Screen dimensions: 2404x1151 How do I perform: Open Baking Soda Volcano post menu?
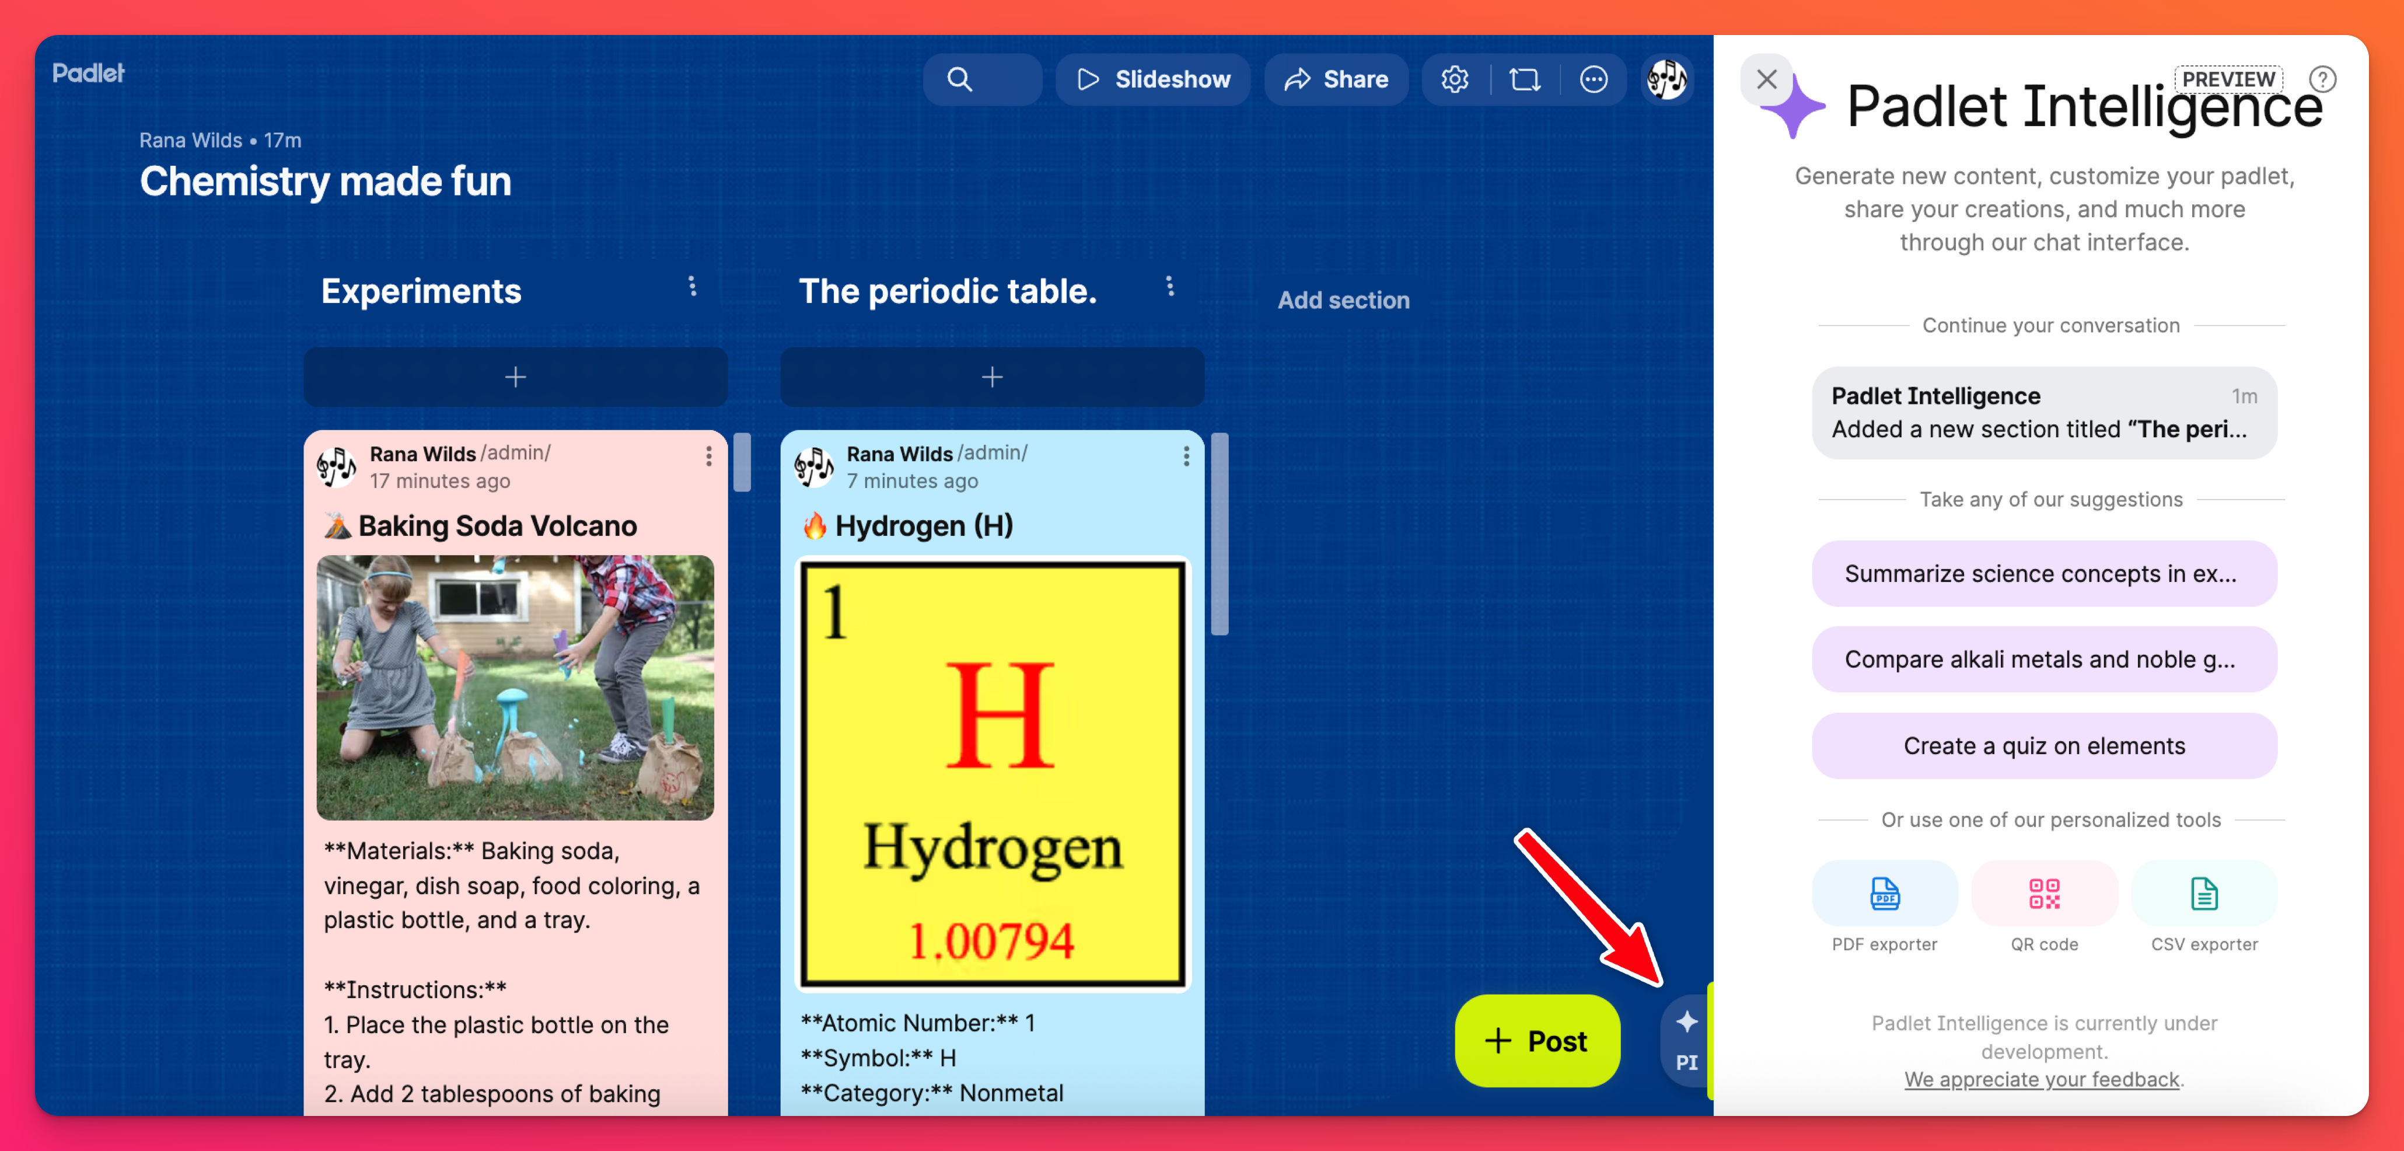(x=708, y=455)
